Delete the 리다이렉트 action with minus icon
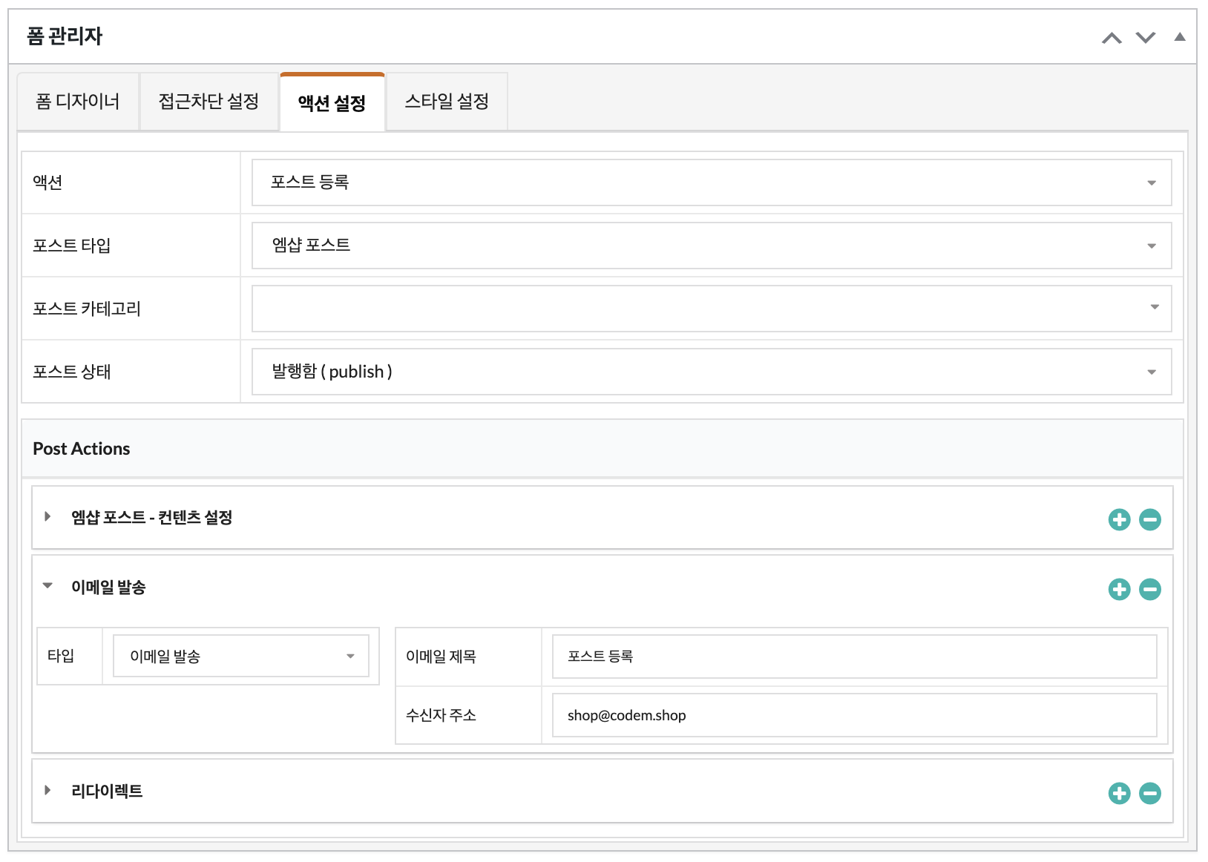This screenshot has height=862, width=1208. 1150,793
